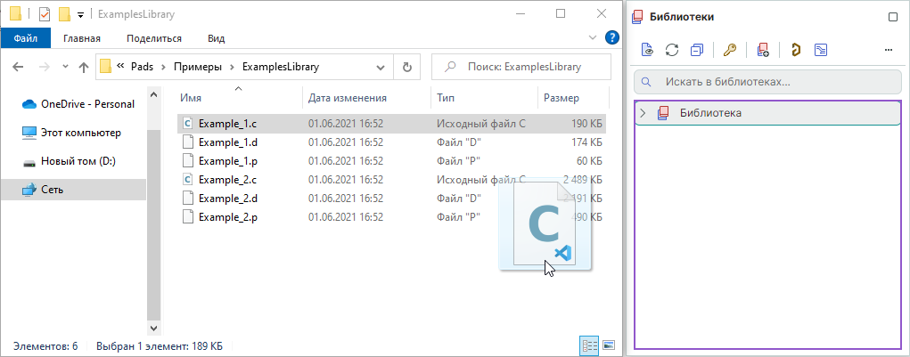This screenshot has width=910, height=357.
Task: Click the Искать в библиотеках search field
Action: (x=775, y=82)
